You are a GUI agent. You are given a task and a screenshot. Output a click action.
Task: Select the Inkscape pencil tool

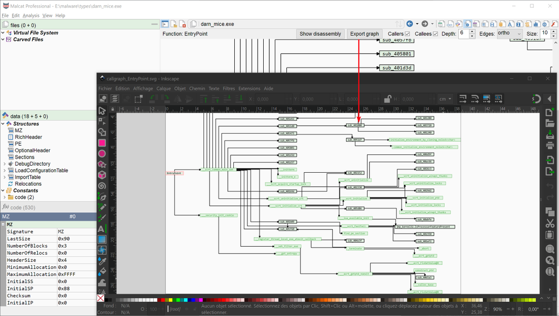tap(102, 207)
